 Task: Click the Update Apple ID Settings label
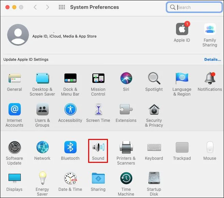26,59
